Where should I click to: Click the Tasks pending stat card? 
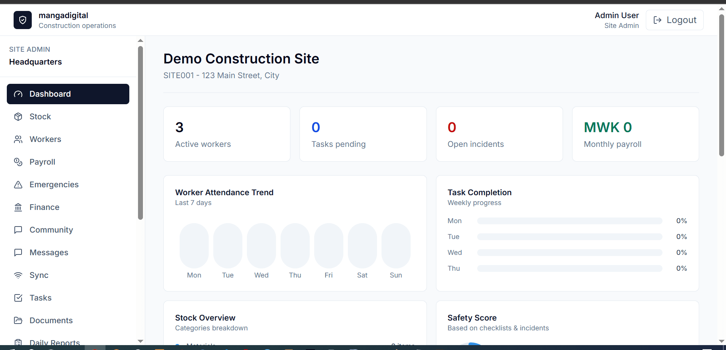tap(363, 134)
